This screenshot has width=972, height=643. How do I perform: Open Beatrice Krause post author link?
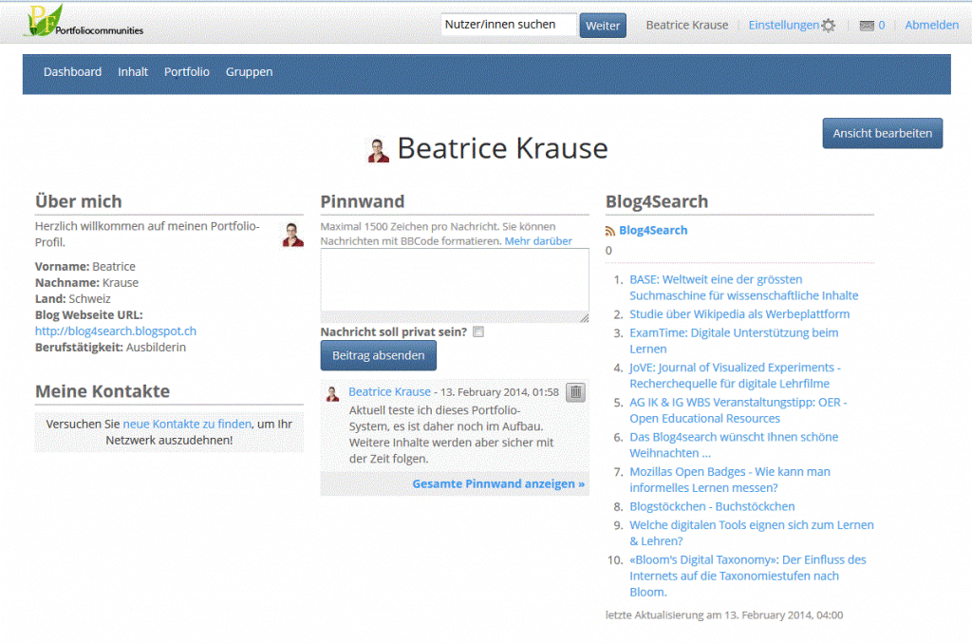click(389, 392)
